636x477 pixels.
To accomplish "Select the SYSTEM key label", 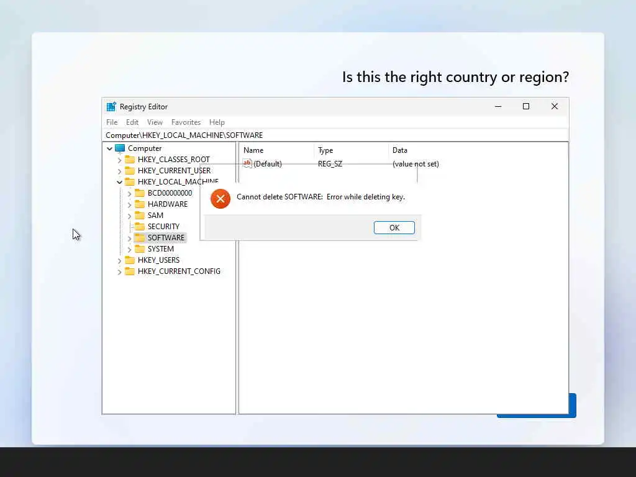I will tap(161, 248).
